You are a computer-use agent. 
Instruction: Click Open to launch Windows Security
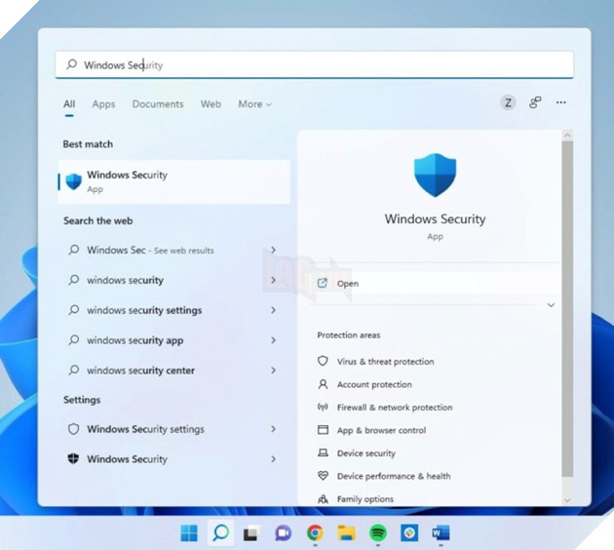click(435, 283)
